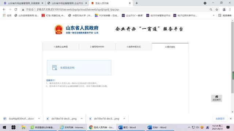Click the address bar URL field
The height and width of the screenshot is (131, 234).
point(78,9)
